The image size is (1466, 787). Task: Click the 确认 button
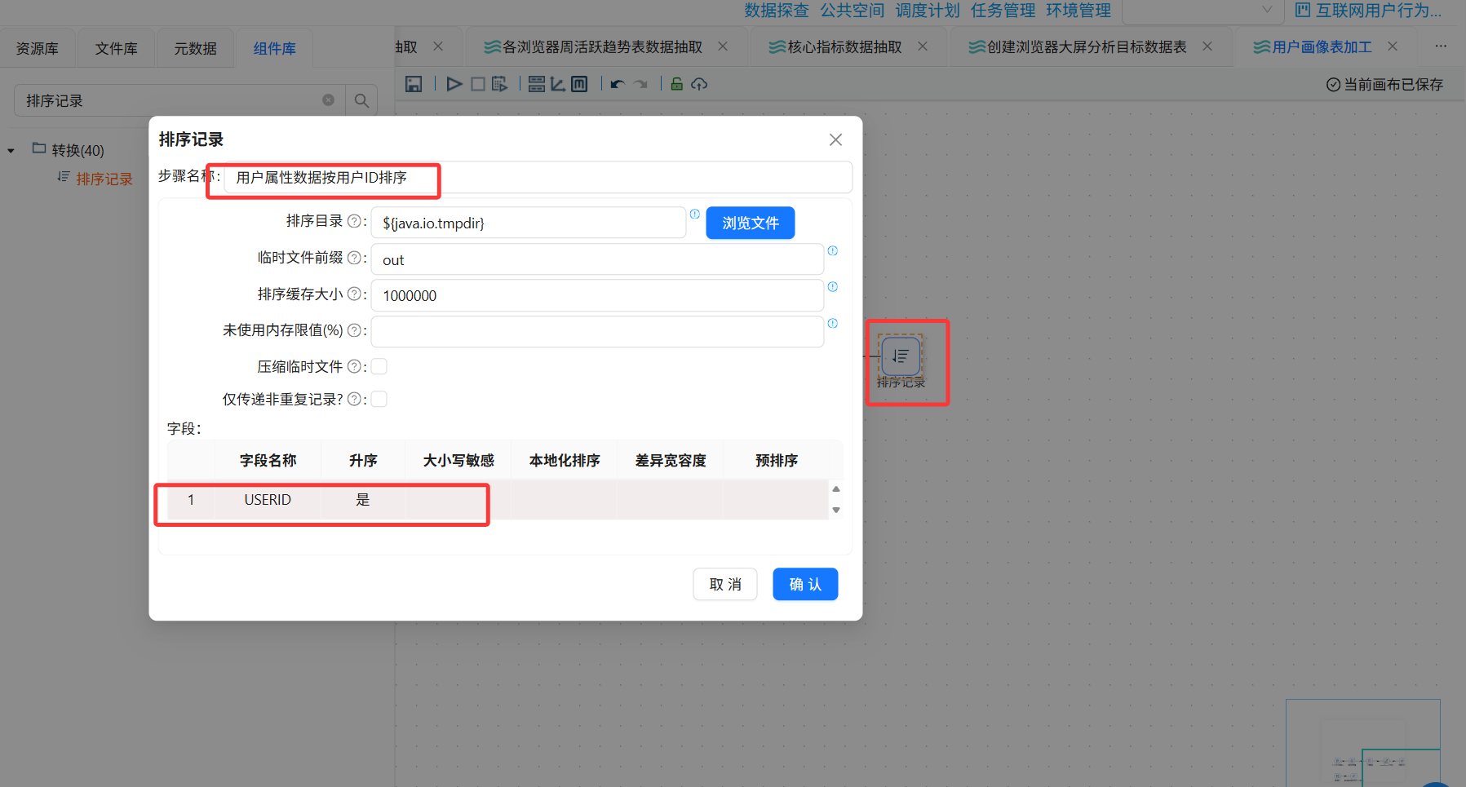[x=805, y=584]
